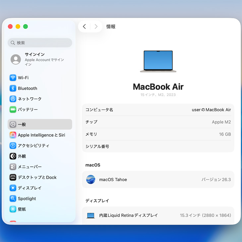This screenshot has width=242, height=242.
Task: Click the 検索 search field
Action: 40,43
